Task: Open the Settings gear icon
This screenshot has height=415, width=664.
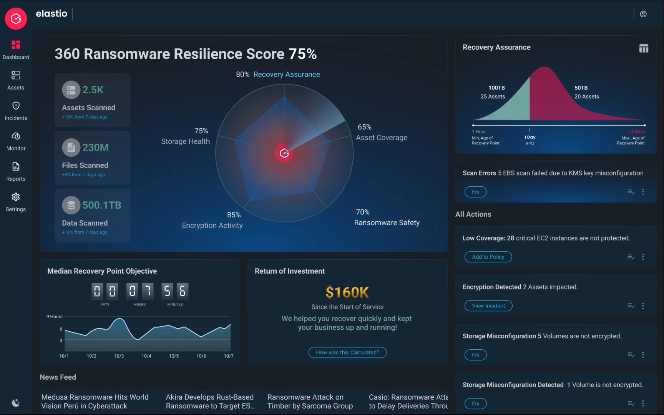Action: click(x=16, y=197)
